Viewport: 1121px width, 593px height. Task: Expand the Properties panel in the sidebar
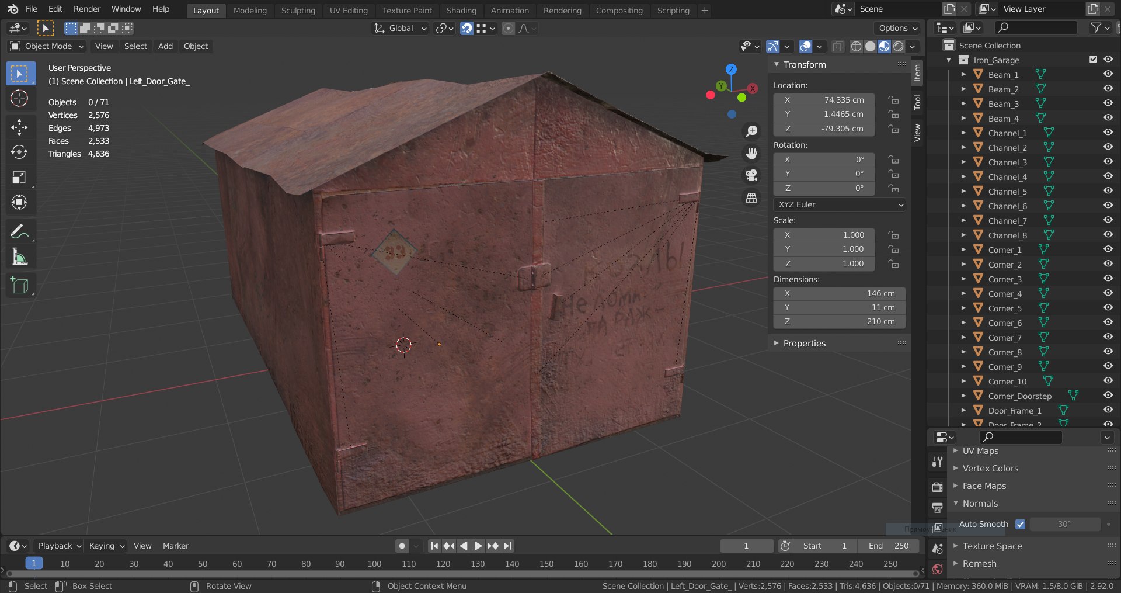pyautogui.click(x=804, y=344)
